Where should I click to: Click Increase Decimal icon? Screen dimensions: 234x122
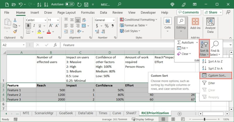click(x=97, y=32)
